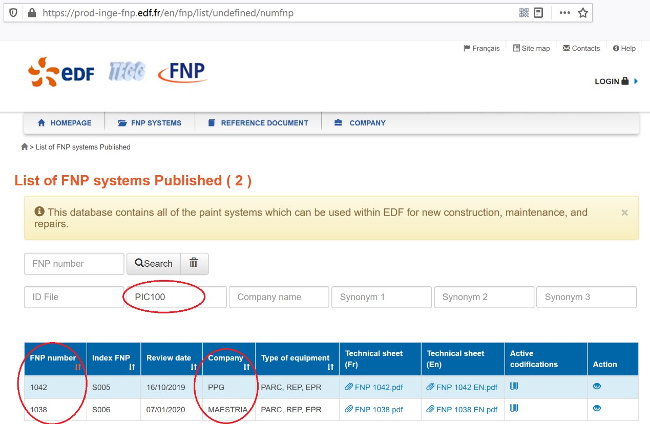Click the EDF logo

61,72
